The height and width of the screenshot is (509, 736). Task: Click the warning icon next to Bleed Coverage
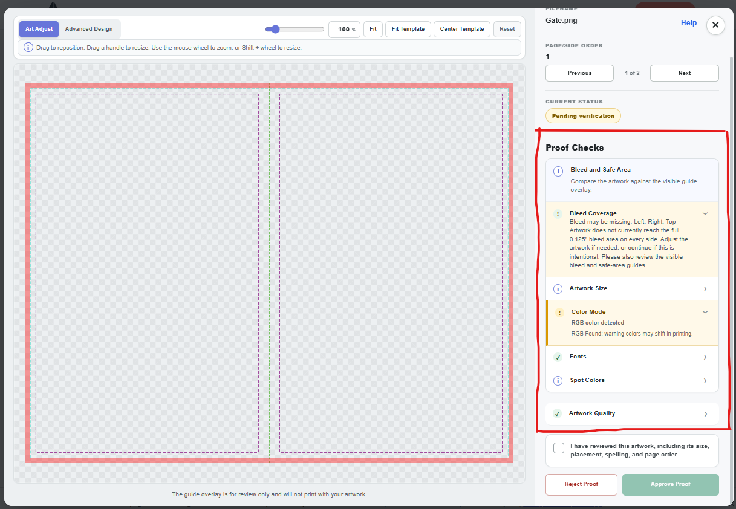558,214
